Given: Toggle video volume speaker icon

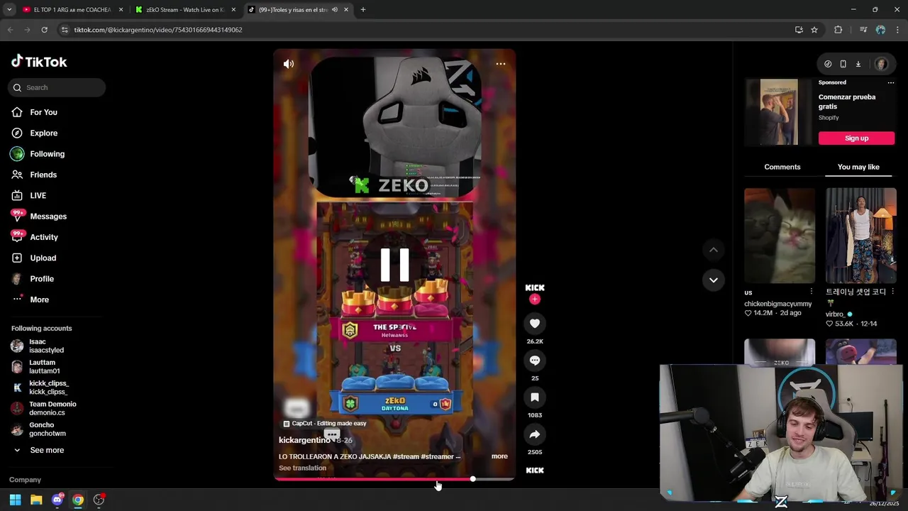Looking at the screenshot, I should pos(289,64).
